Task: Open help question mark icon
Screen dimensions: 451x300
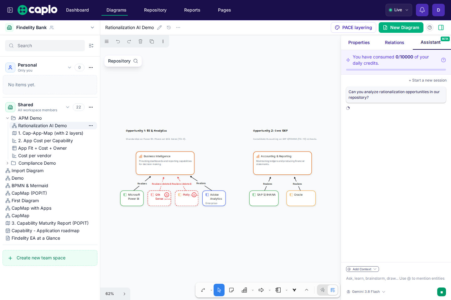Action: coord(430,27)
